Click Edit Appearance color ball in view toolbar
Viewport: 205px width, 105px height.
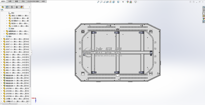click(128, 2)
